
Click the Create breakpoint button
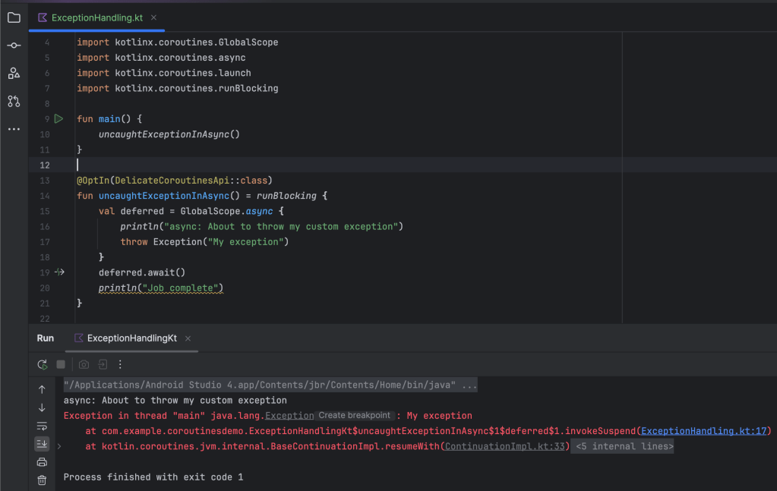point(355,416)
